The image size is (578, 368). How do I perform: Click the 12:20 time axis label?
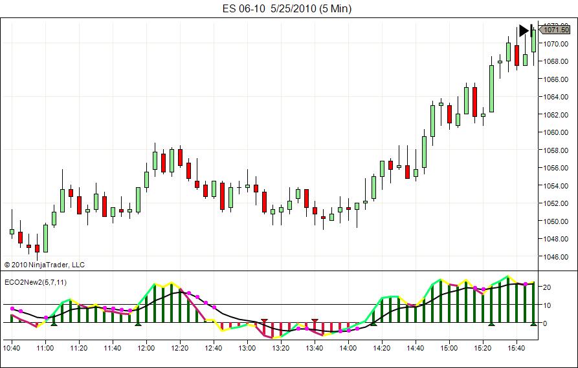pyautogui.click(x=180, y=348)
